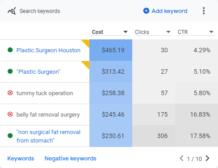Switch to the Negative keywords tab
The width and height of the screenshot is (218, 168).
coord(71,159)
